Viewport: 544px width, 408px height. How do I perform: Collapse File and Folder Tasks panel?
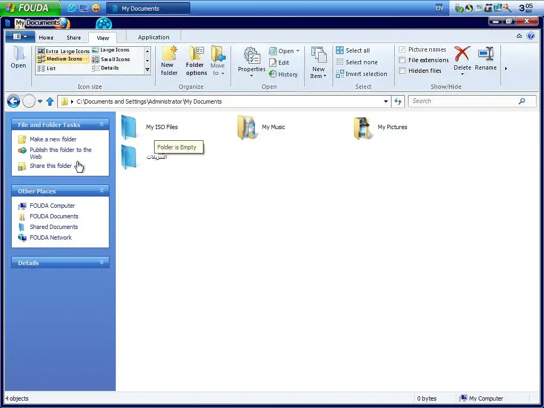tap(101, 124)
